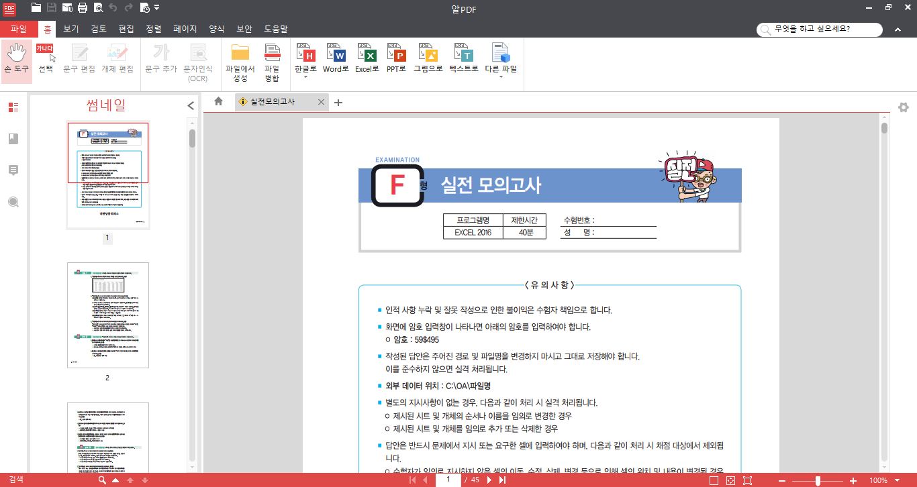Switch to the 페이지 ribbon tab
Image resolution: width=917 pixels, height=487 pixels.
[x=185, y=30]
